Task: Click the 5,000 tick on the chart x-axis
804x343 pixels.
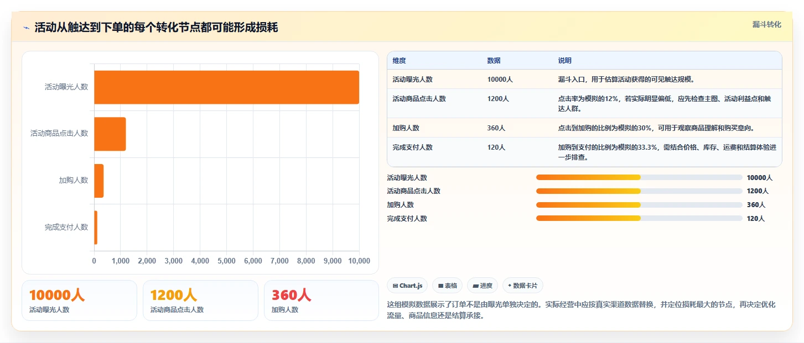Action: tap(226, 261)
